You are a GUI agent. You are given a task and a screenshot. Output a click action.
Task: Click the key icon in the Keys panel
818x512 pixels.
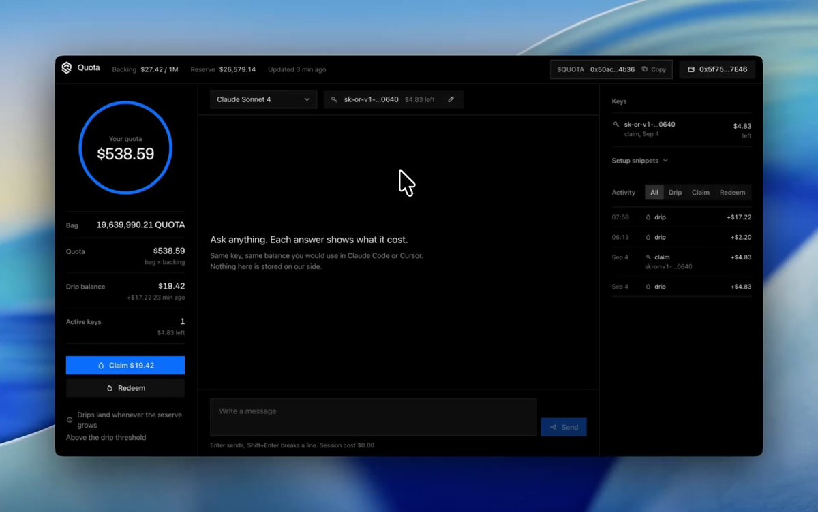coord(616,125)
